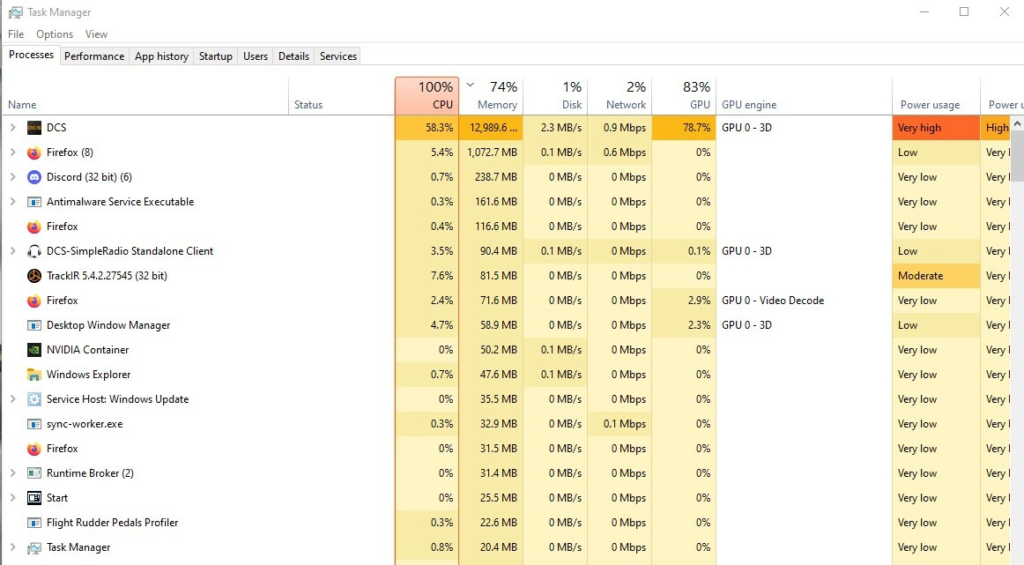Select the TrackIR process icon
This screenshot has height=565, width=1024.
pos(34,276)
